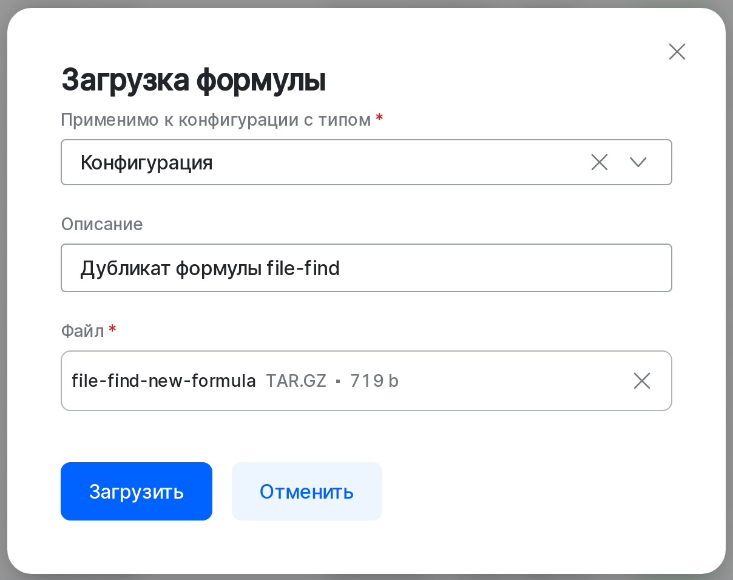Viewport: 733px width, 580px height.
Task: Click the Загрузить button
Action: pos(136,491)
